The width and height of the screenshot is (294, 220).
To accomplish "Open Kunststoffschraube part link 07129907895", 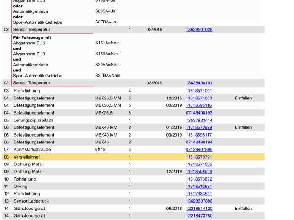I will pyautogui.click(x=199, y=149).
